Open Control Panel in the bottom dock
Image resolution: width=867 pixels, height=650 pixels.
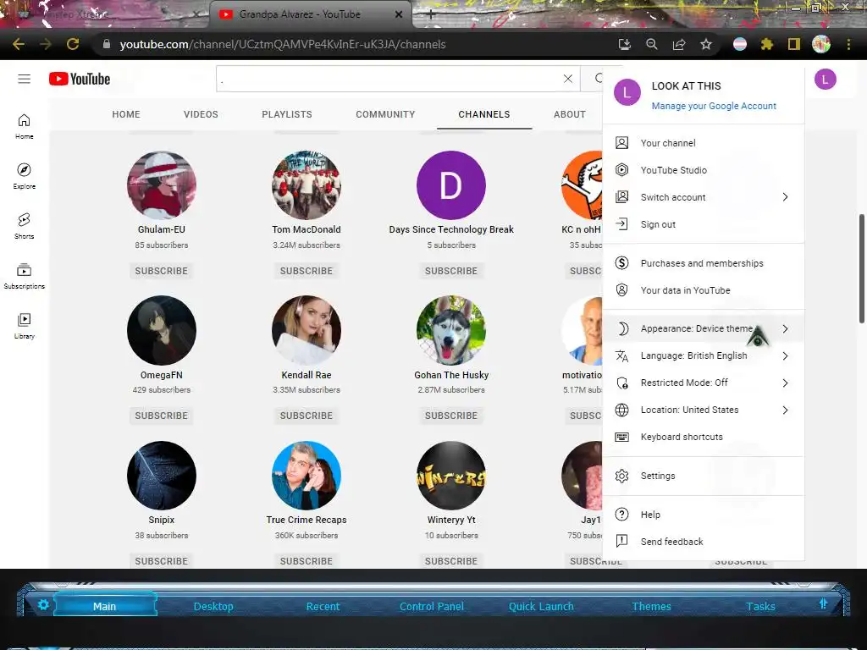(x=432, y=606)
